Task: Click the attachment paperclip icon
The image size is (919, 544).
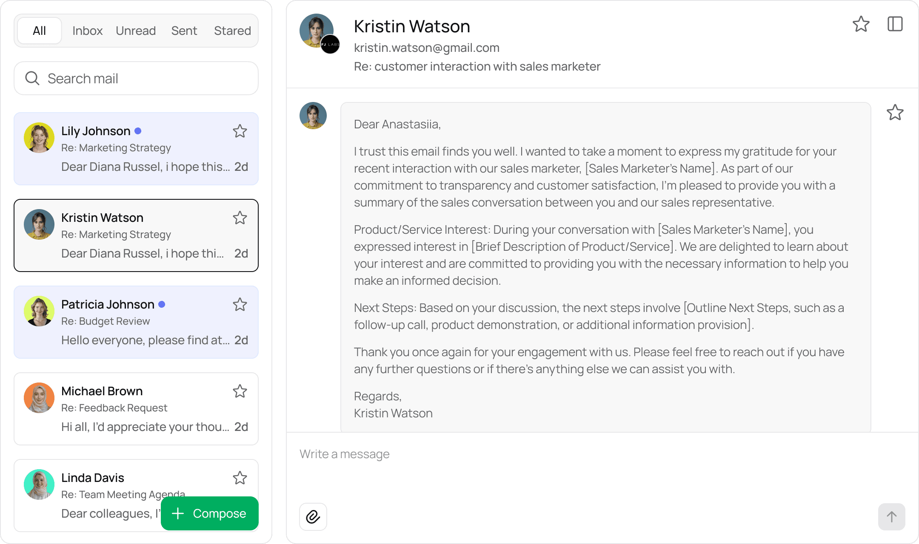Action: [x=313, y=517]
